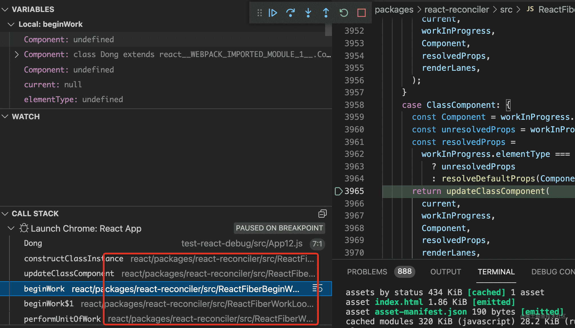
Task: Select the Dong call stack frame
Action: click(33, 243)
